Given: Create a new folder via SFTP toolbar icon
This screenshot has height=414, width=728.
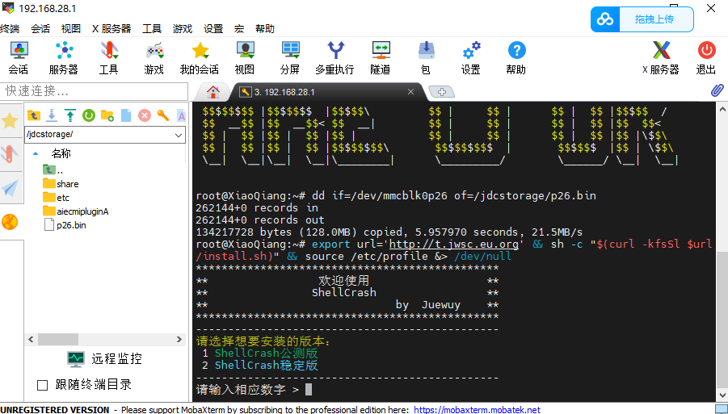Looking at the screenshot, I should (107, 115).
